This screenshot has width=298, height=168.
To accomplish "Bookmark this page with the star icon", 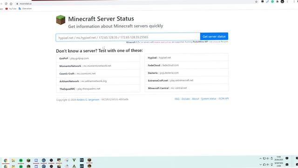I will coord(256,2).
